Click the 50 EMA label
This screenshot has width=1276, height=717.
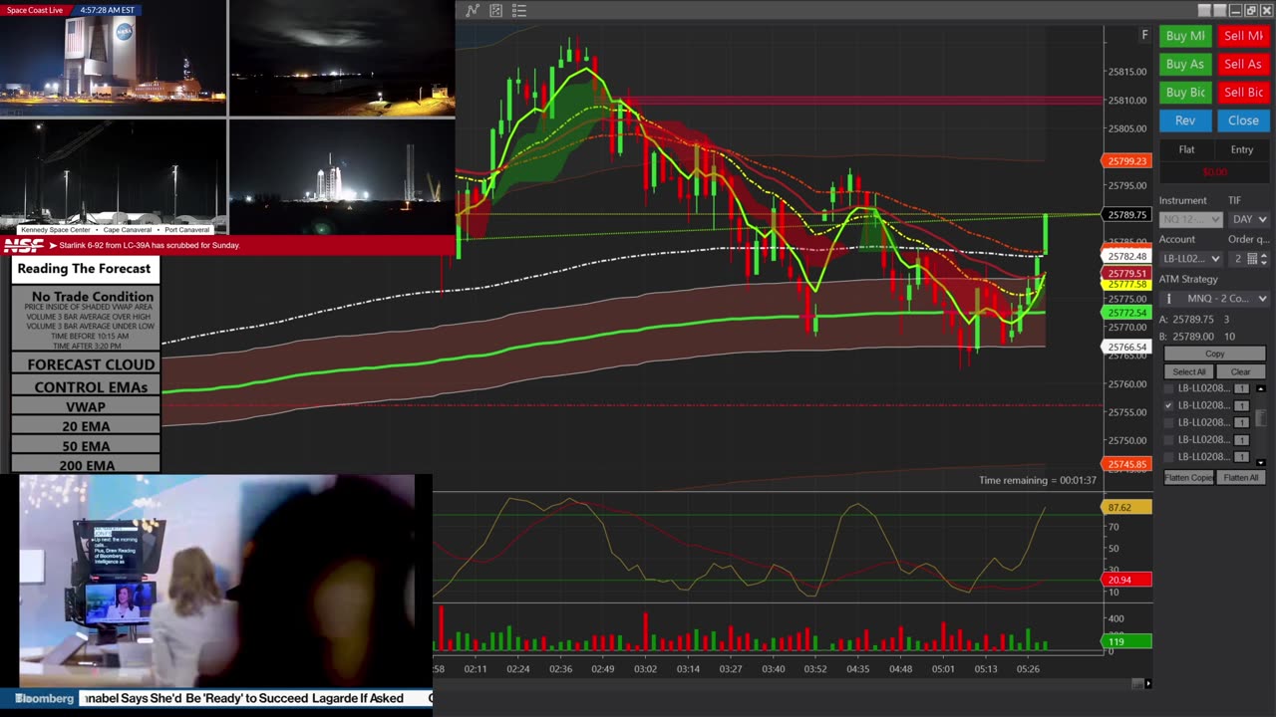tap(86, 446)
